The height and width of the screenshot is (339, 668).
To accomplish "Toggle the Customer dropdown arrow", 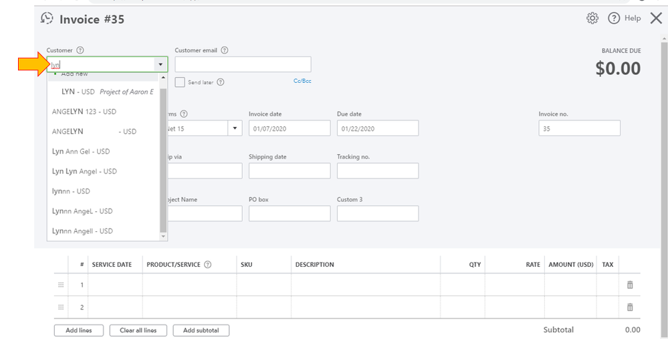I will point(160,65).
